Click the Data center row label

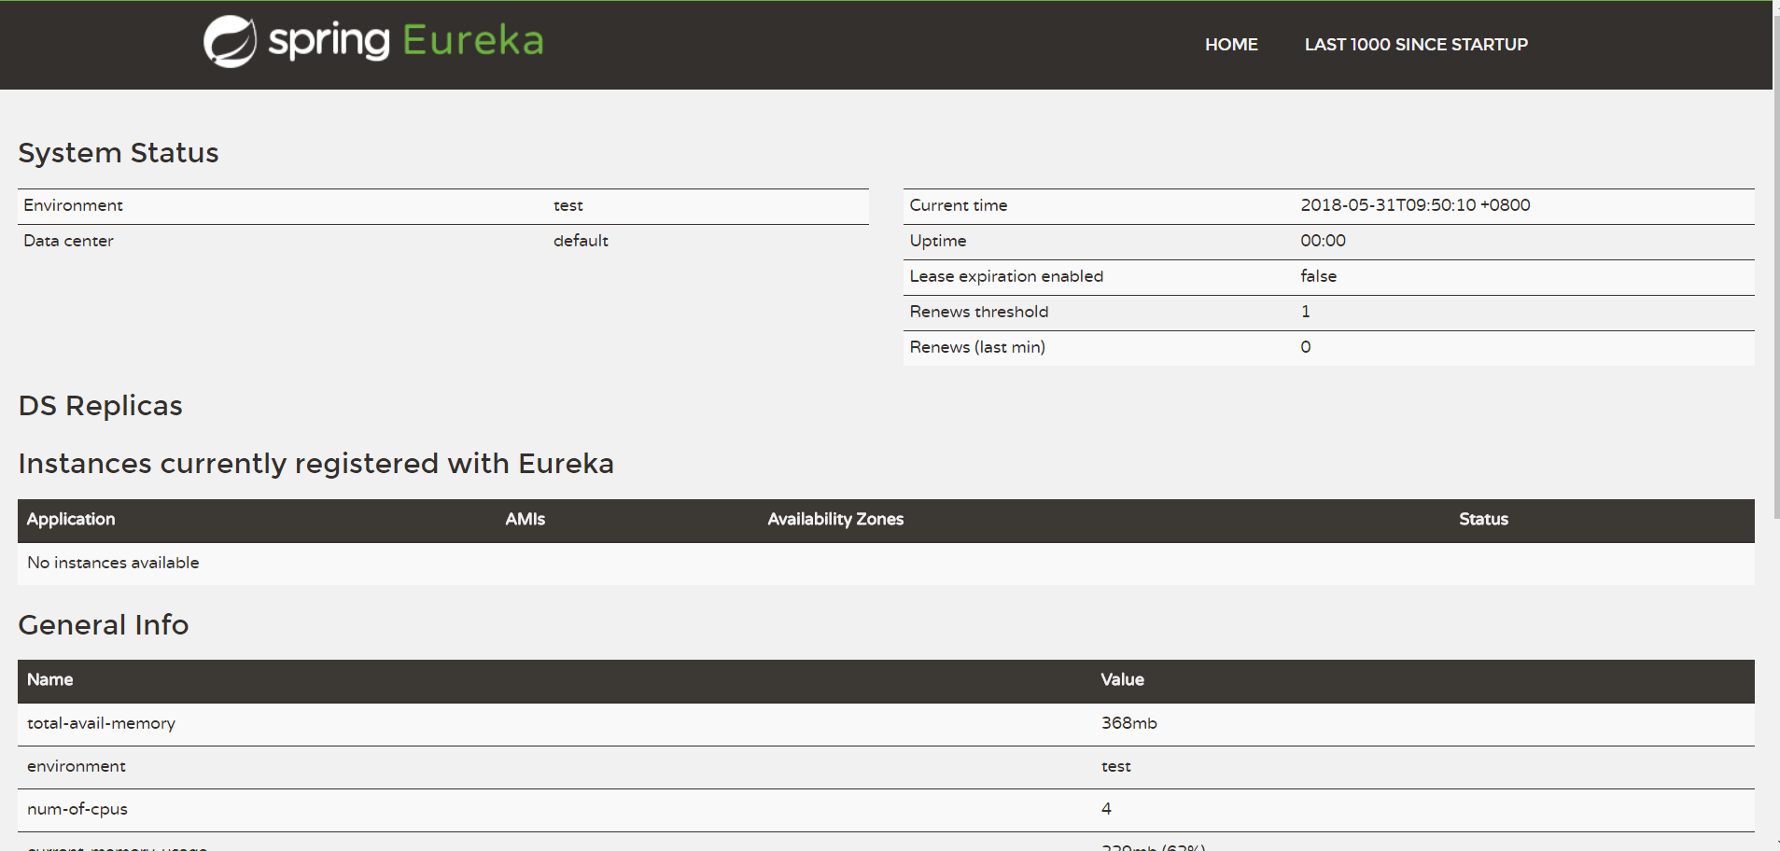click(x=68, y=241)
